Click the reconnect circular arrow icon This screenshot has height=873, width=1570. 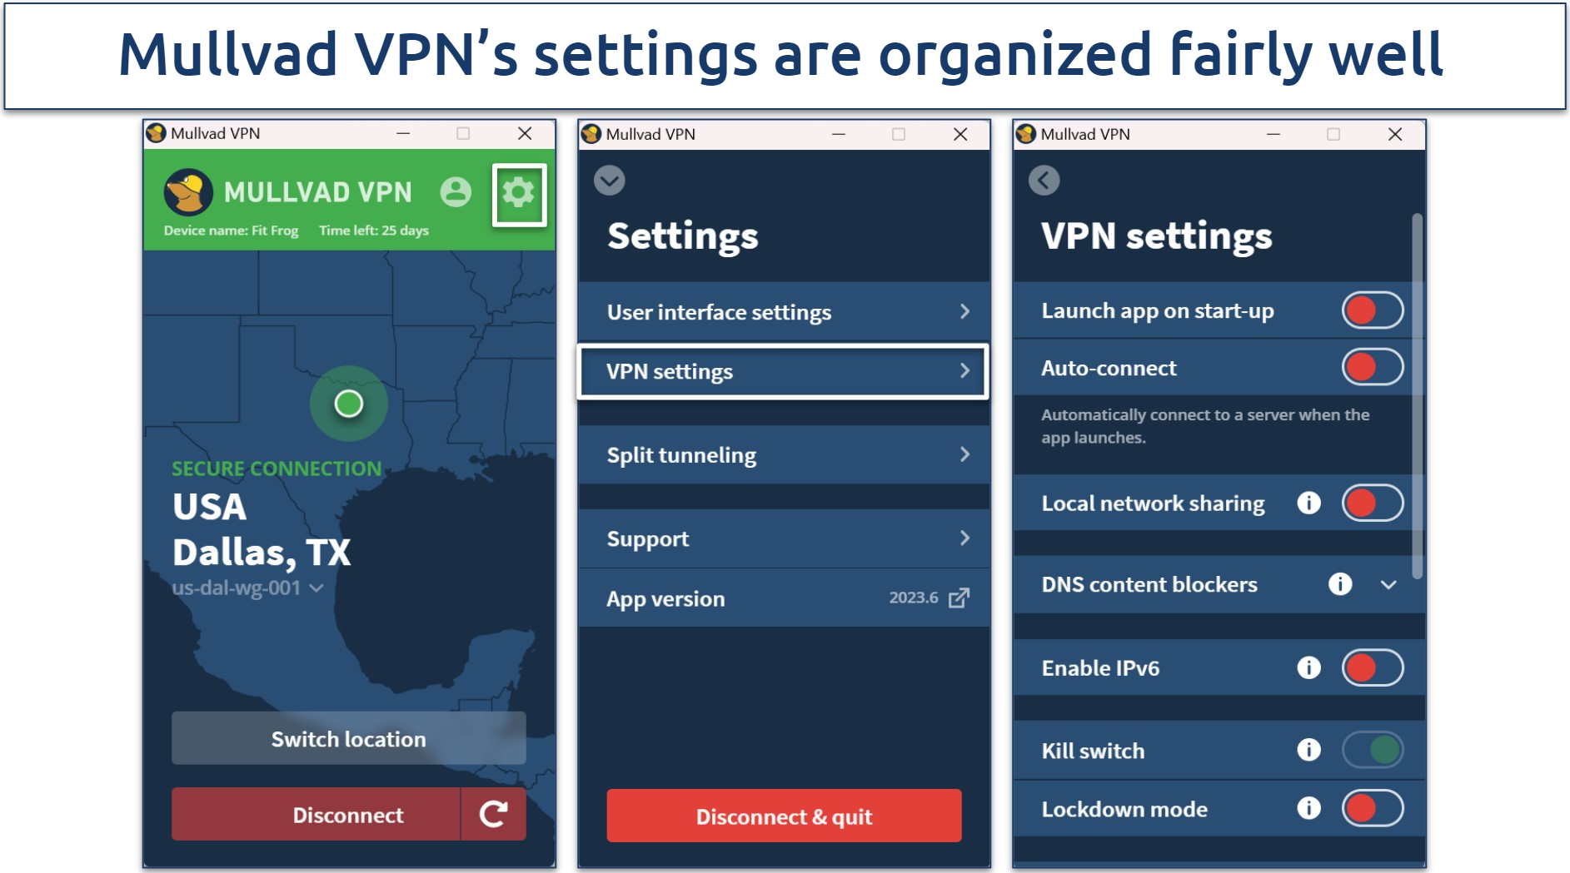pos(494,815)
